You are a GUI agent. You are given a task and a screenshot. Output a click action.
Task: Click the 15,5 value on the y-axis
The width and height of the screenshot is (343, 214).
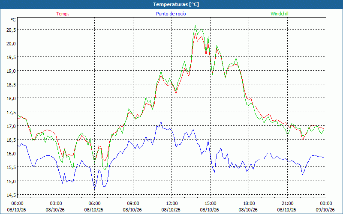[11, 167]
